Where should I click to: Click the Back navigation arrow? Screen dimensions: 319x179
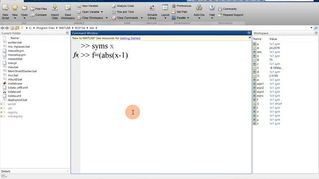point(2,28)
